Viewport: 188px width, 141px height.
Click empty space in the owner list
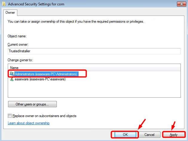94,90
